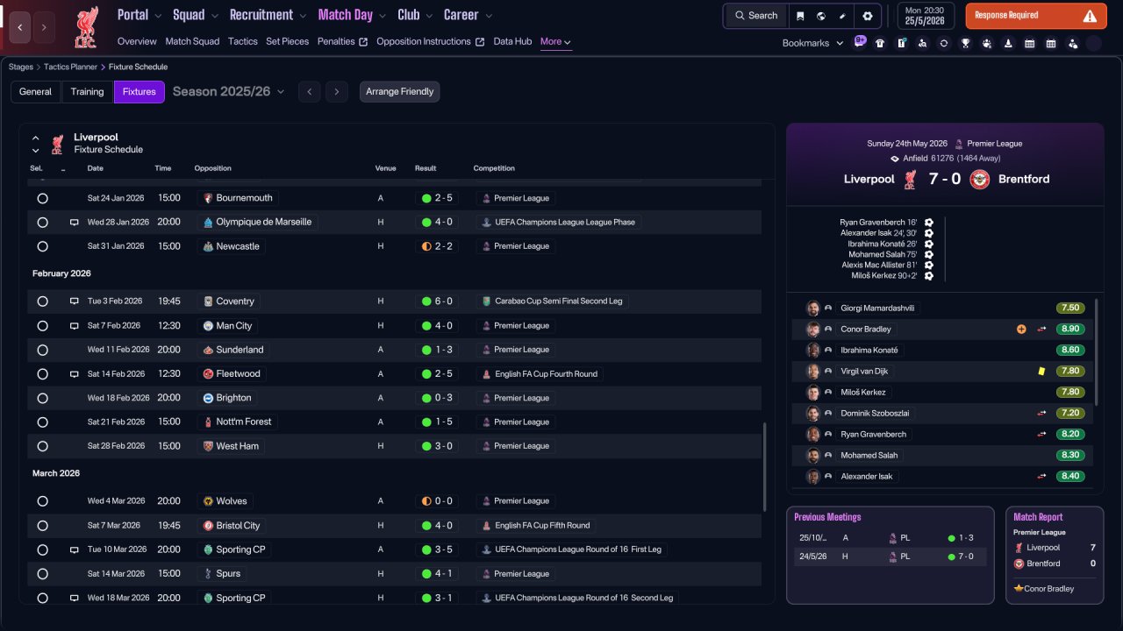
Task: Open the settings gear in top bar
Action: (x=868, y=16)
